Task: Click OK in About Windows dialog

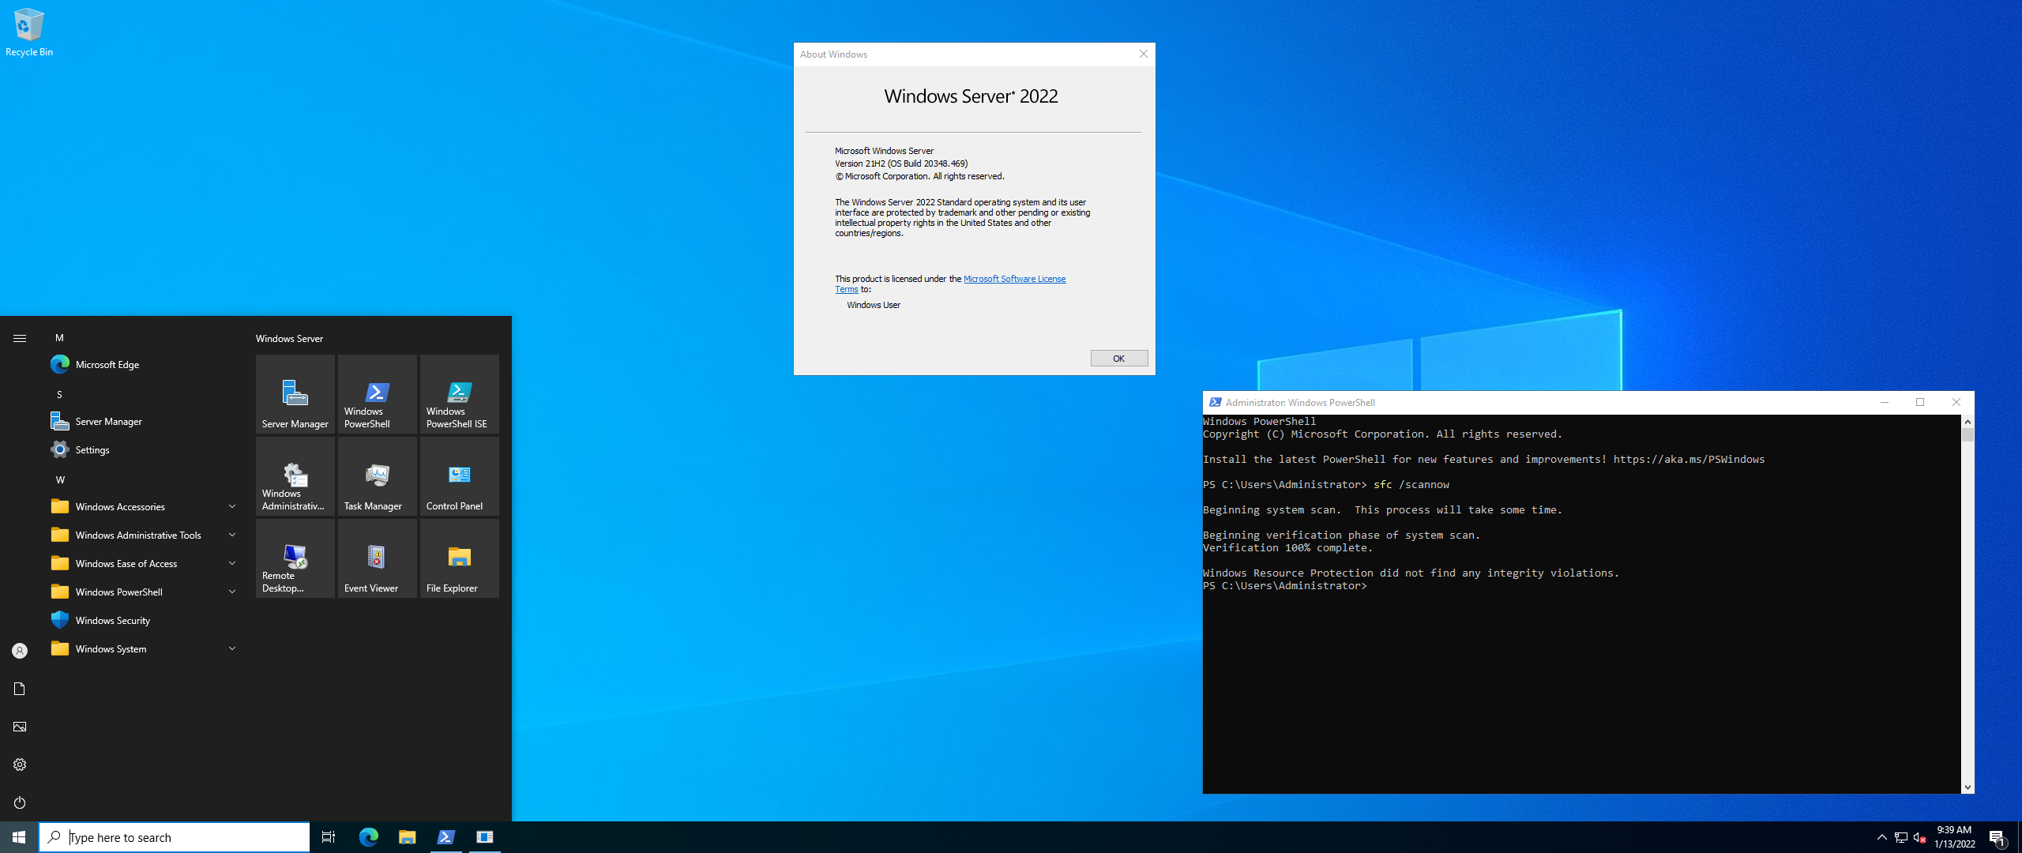Action: 1119,359
